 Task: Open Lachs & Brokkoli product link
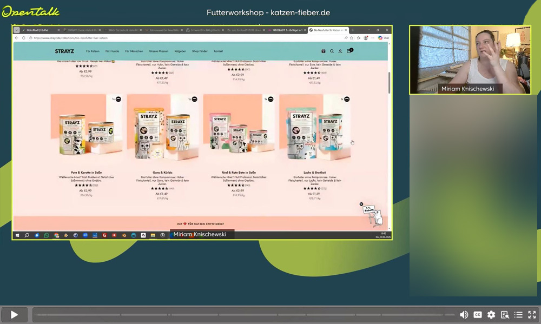(315, 172)
